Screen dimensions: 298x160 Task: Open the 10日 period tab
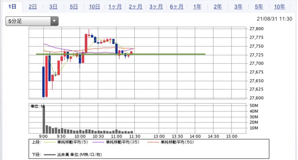click(94, 7)
